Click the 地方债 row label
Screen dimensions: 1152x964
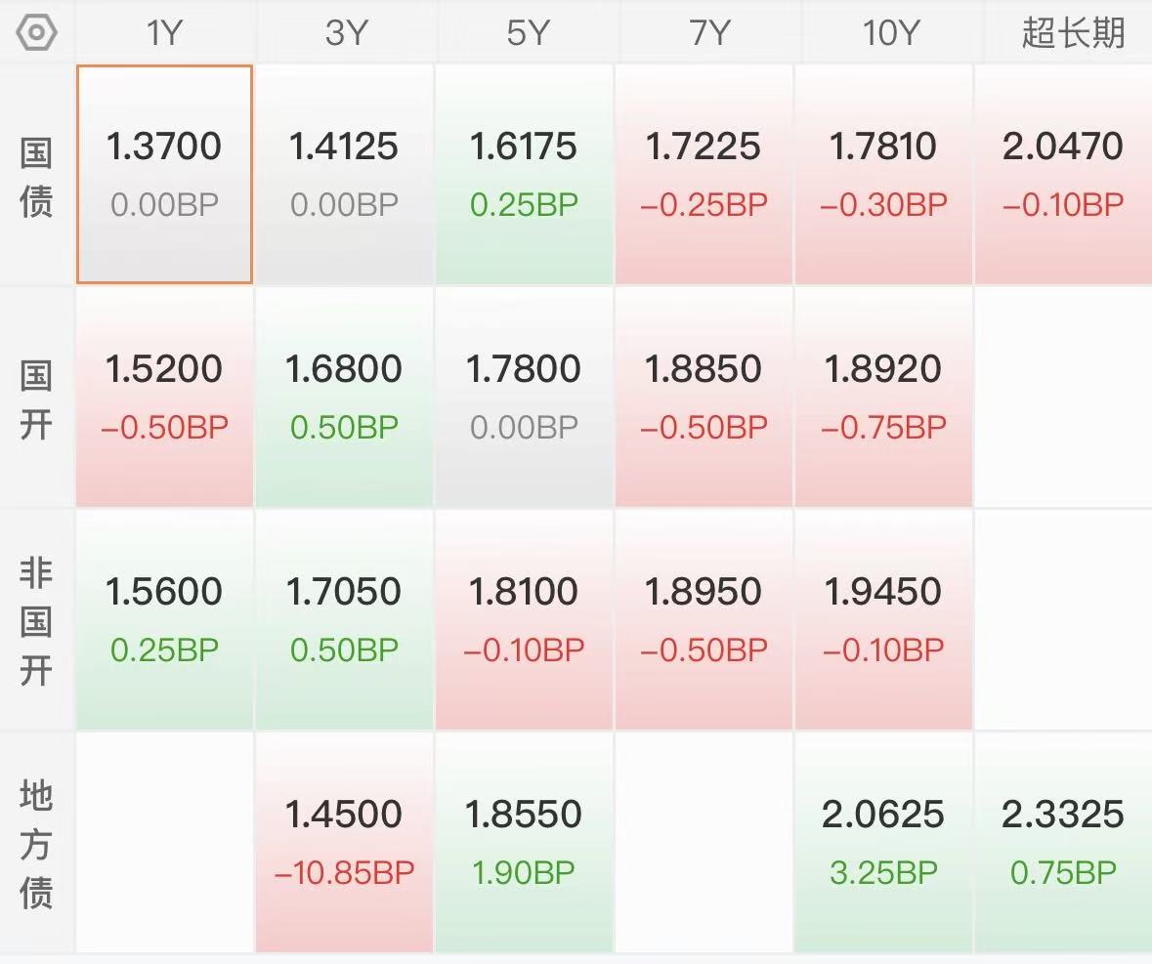coord(36,844)
